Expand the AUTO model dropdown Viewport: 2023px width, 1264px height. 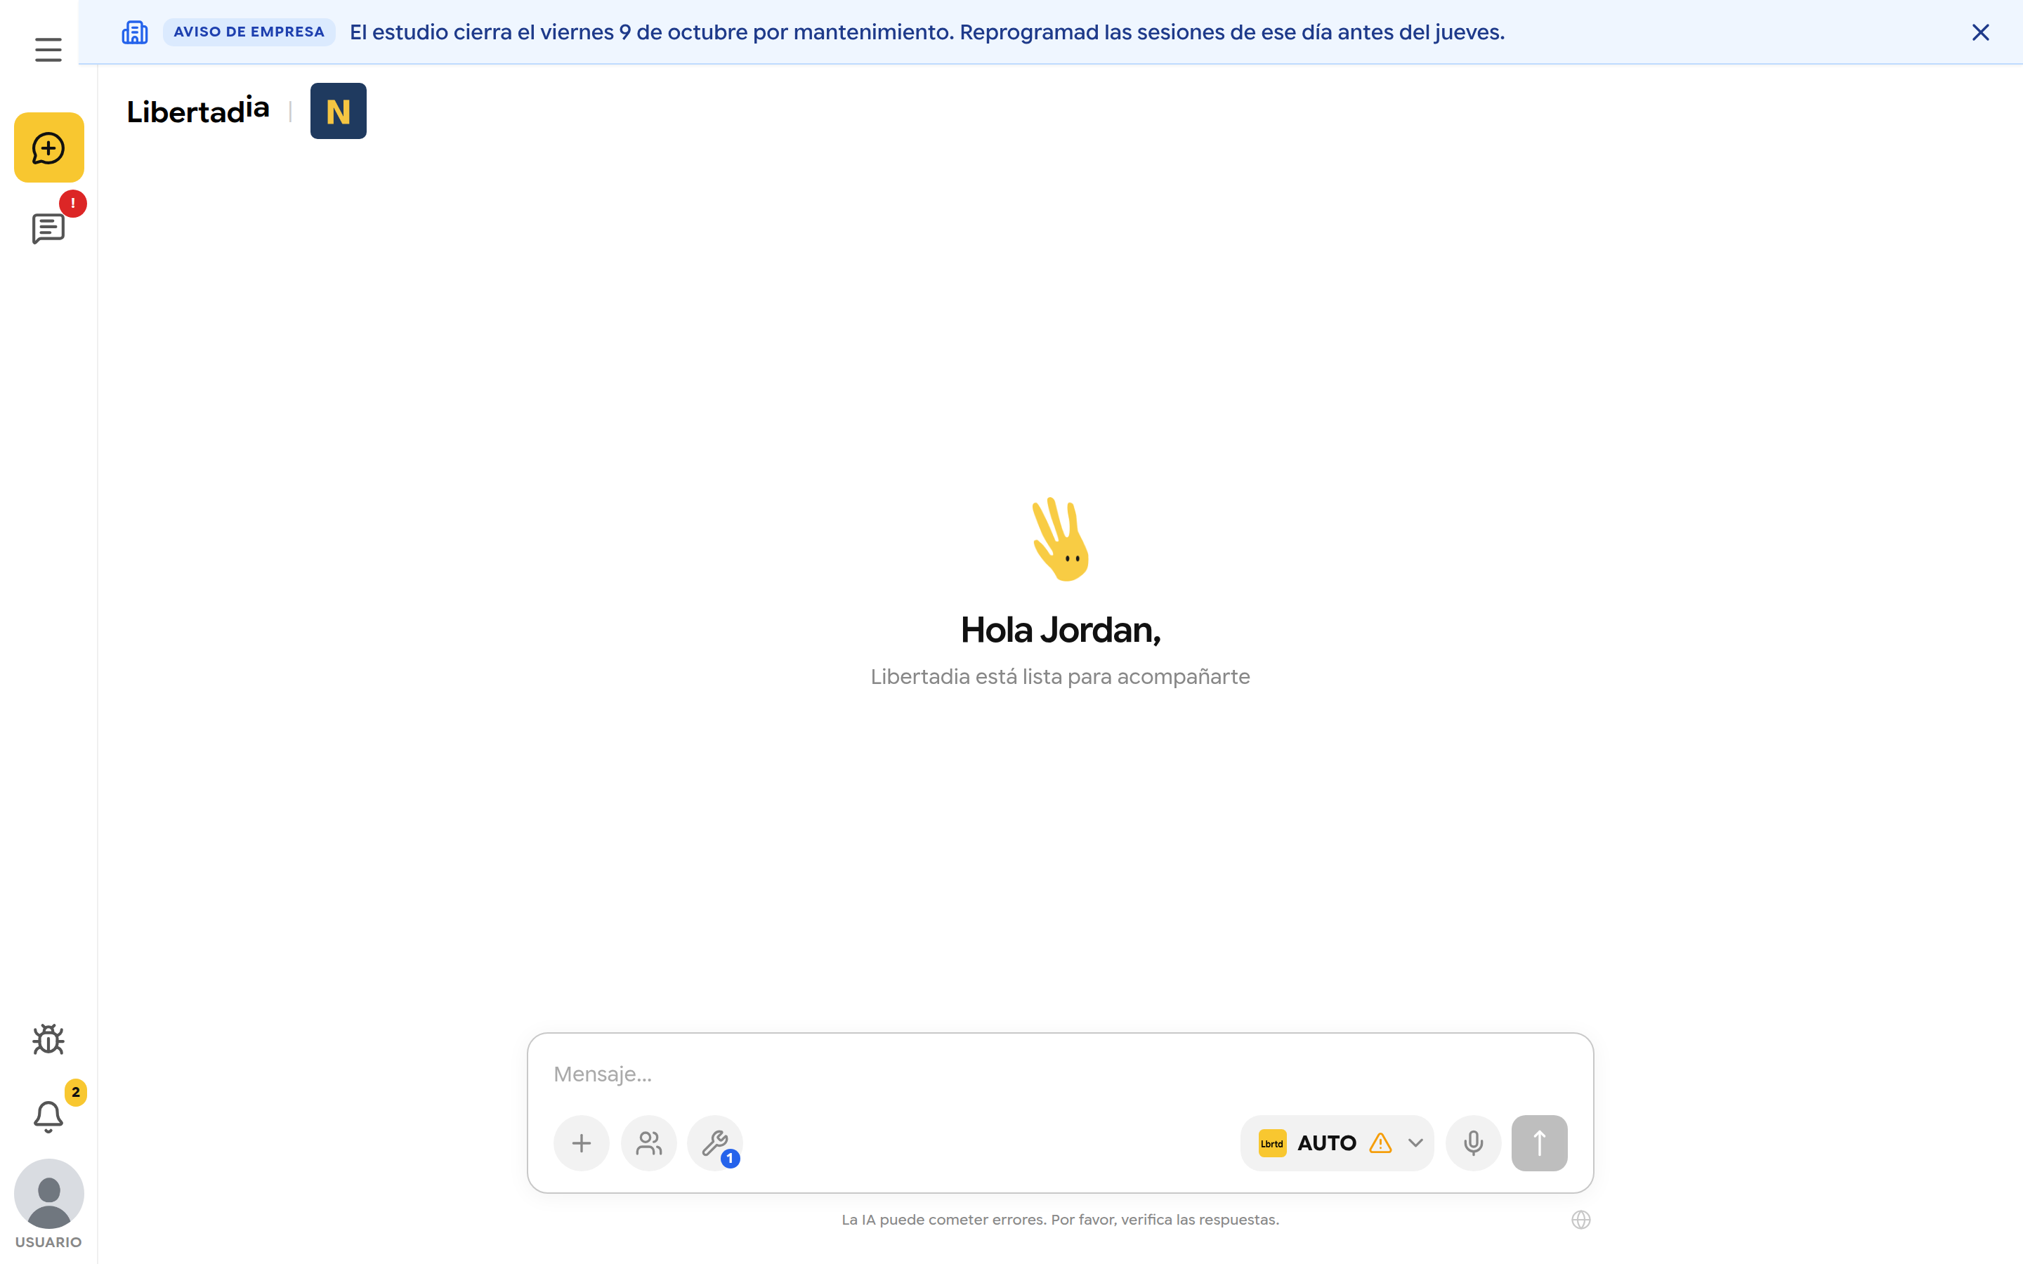(1415, 1143)
